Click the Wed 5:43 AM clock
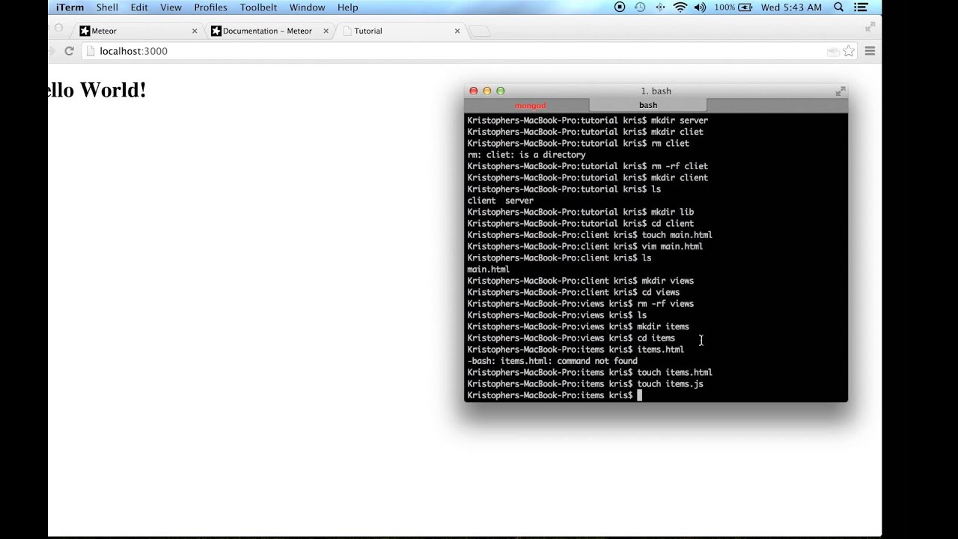 (x=791, y=7)
